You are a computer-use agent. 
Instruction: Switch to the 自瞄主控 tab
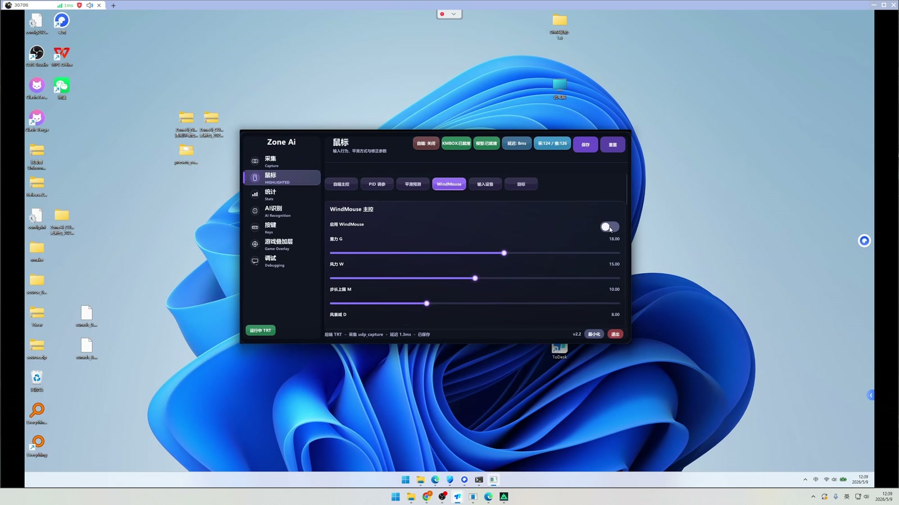click(x=341, y=184)
